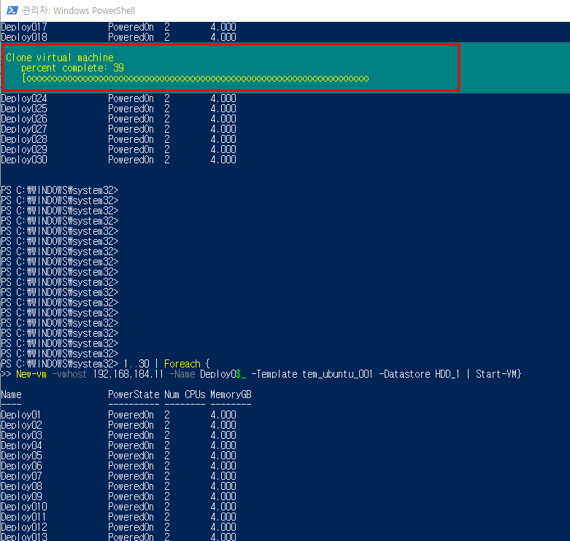Click the Deploy02 row name
The image size is (570, 541).
pos(21,425)
